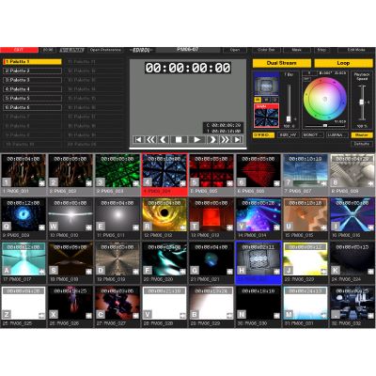Click the red Exit button at top left
This screenshot has width=376, height=376.
(x=19, y=50)
